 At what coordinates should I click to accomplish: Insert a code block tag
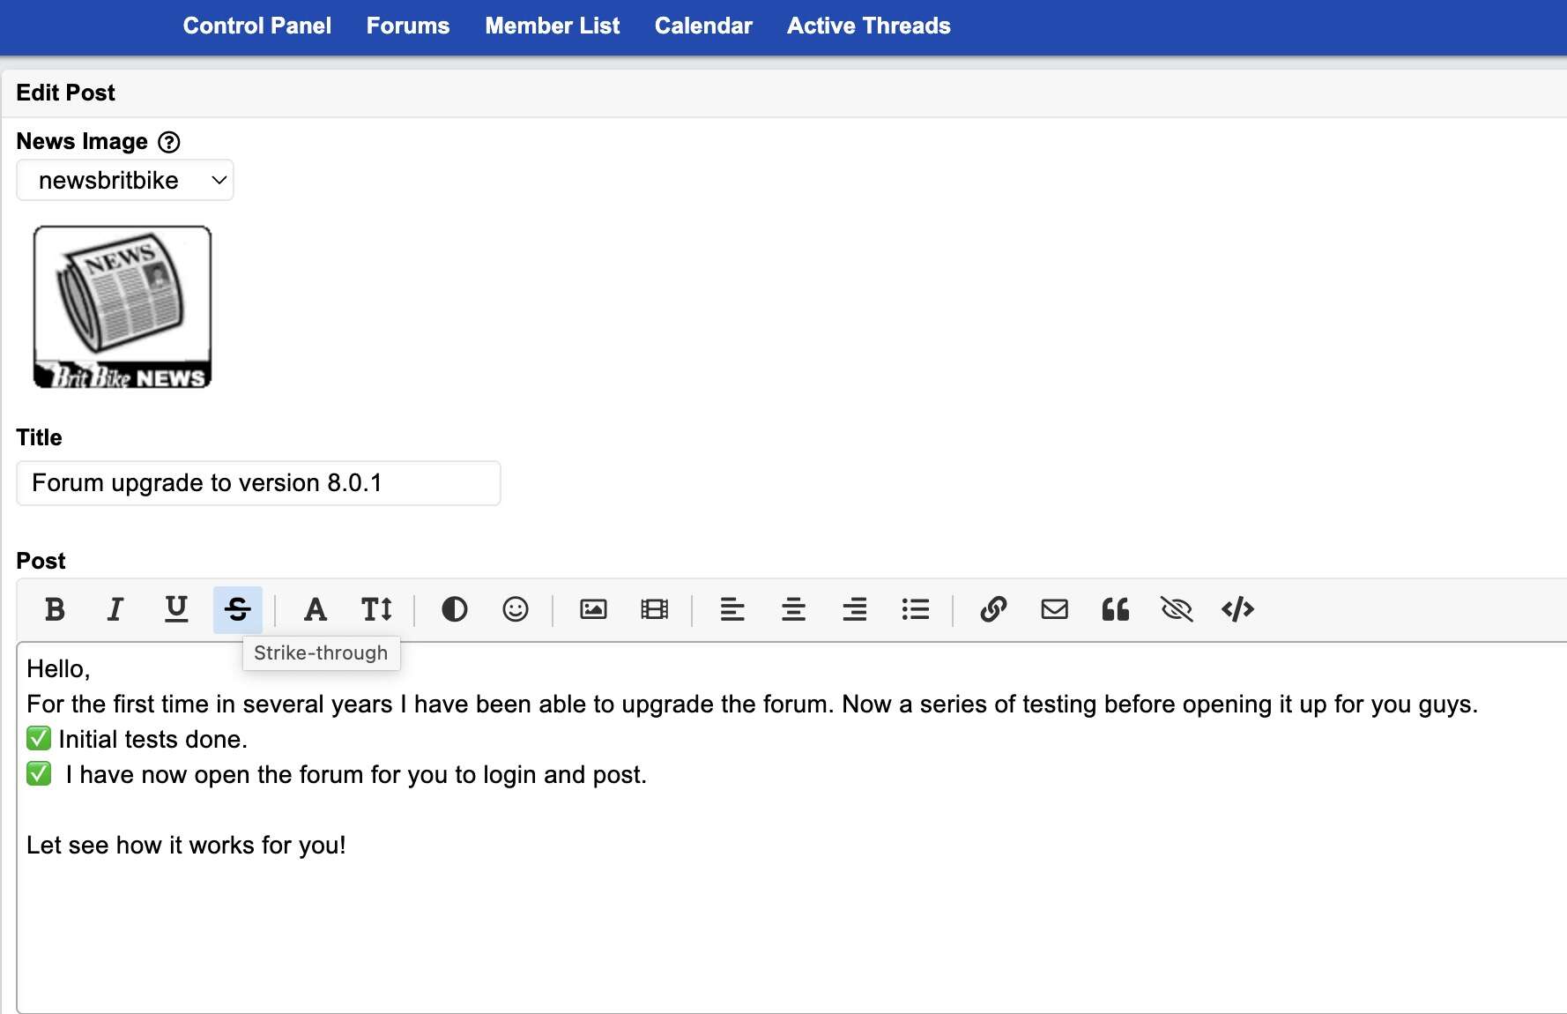1237,609
